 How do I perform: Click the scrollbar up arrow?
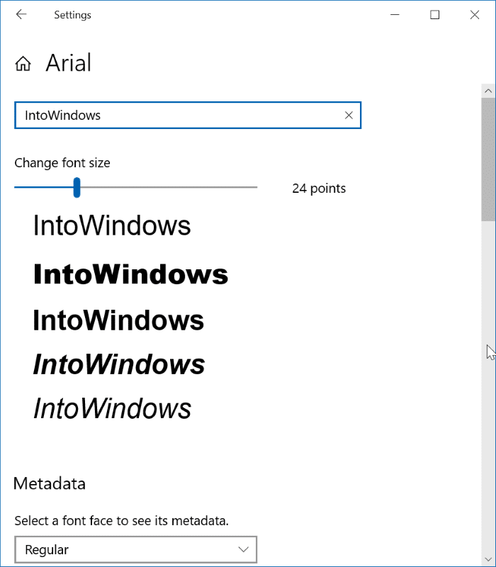pyautogui.click(x=488, y=90)
